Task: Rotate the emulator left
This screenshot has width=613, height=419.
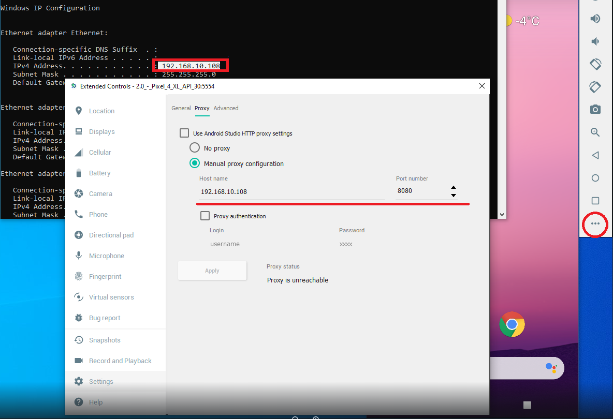Action: pyautogui.click(x=595, y=64)
